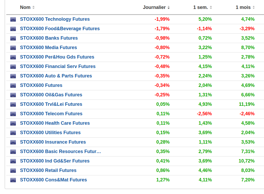Screen dimensions: 264x194
Task: Sort by Journalier using its sort arrows
Action: click(168, 8)
